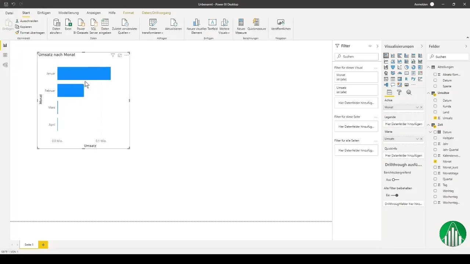Image resolution: width=470 pixels, height=264 pixels.
Task: Check the Kunde field checkbox
Action: (x=435, y=106)
